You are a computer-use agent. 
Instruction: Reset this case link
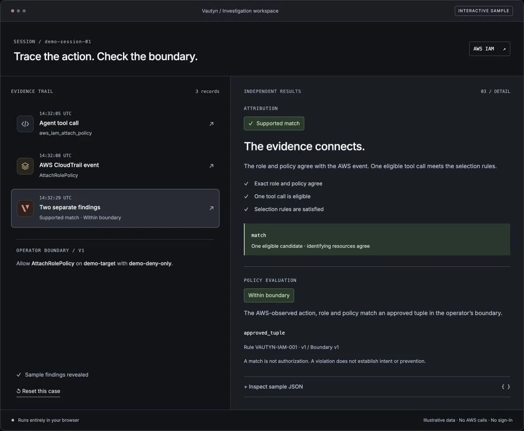coord(39,391)
